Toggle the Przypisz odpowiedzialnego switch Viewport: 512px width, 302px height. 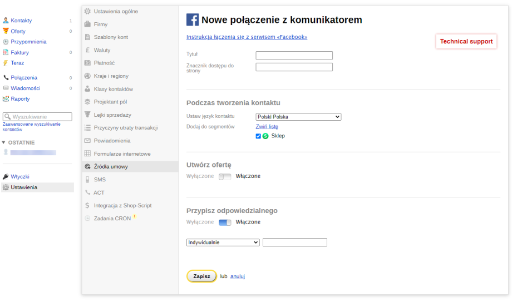coord(225,222)
